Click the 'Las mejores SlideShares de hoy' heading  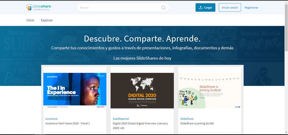[x=142, y=58]
